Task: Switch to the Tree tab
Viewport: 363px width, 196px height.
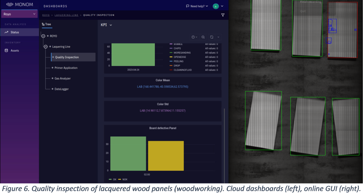Action: click(46, 24)
